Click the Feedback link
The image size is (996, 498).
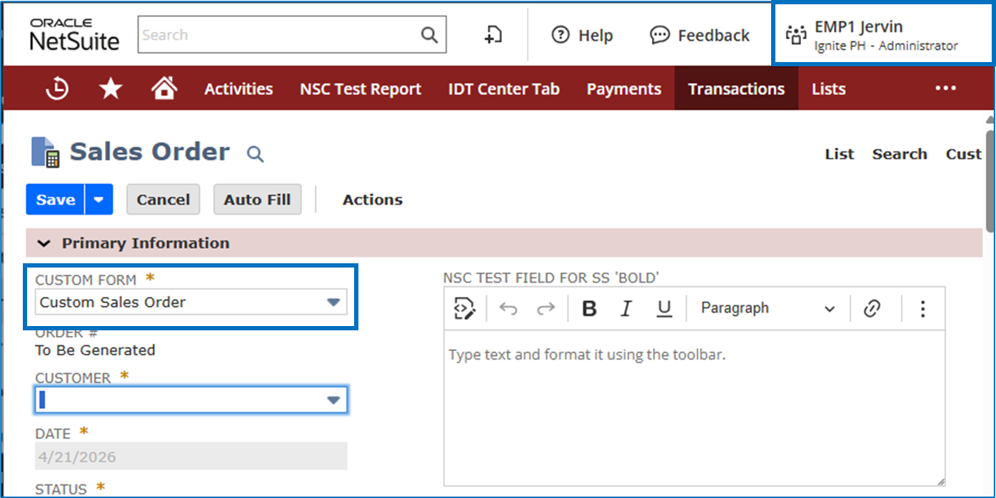713,35
